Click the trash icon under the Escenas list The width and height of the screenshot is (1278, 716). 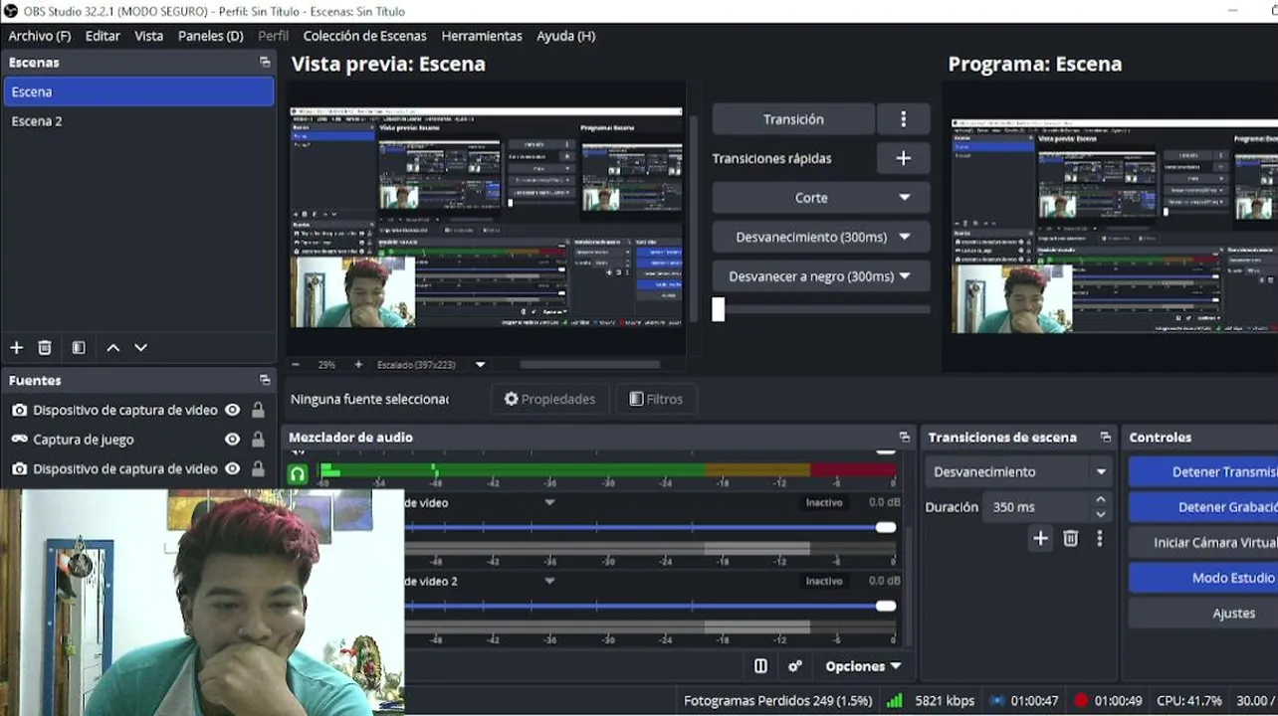point(45,347)
